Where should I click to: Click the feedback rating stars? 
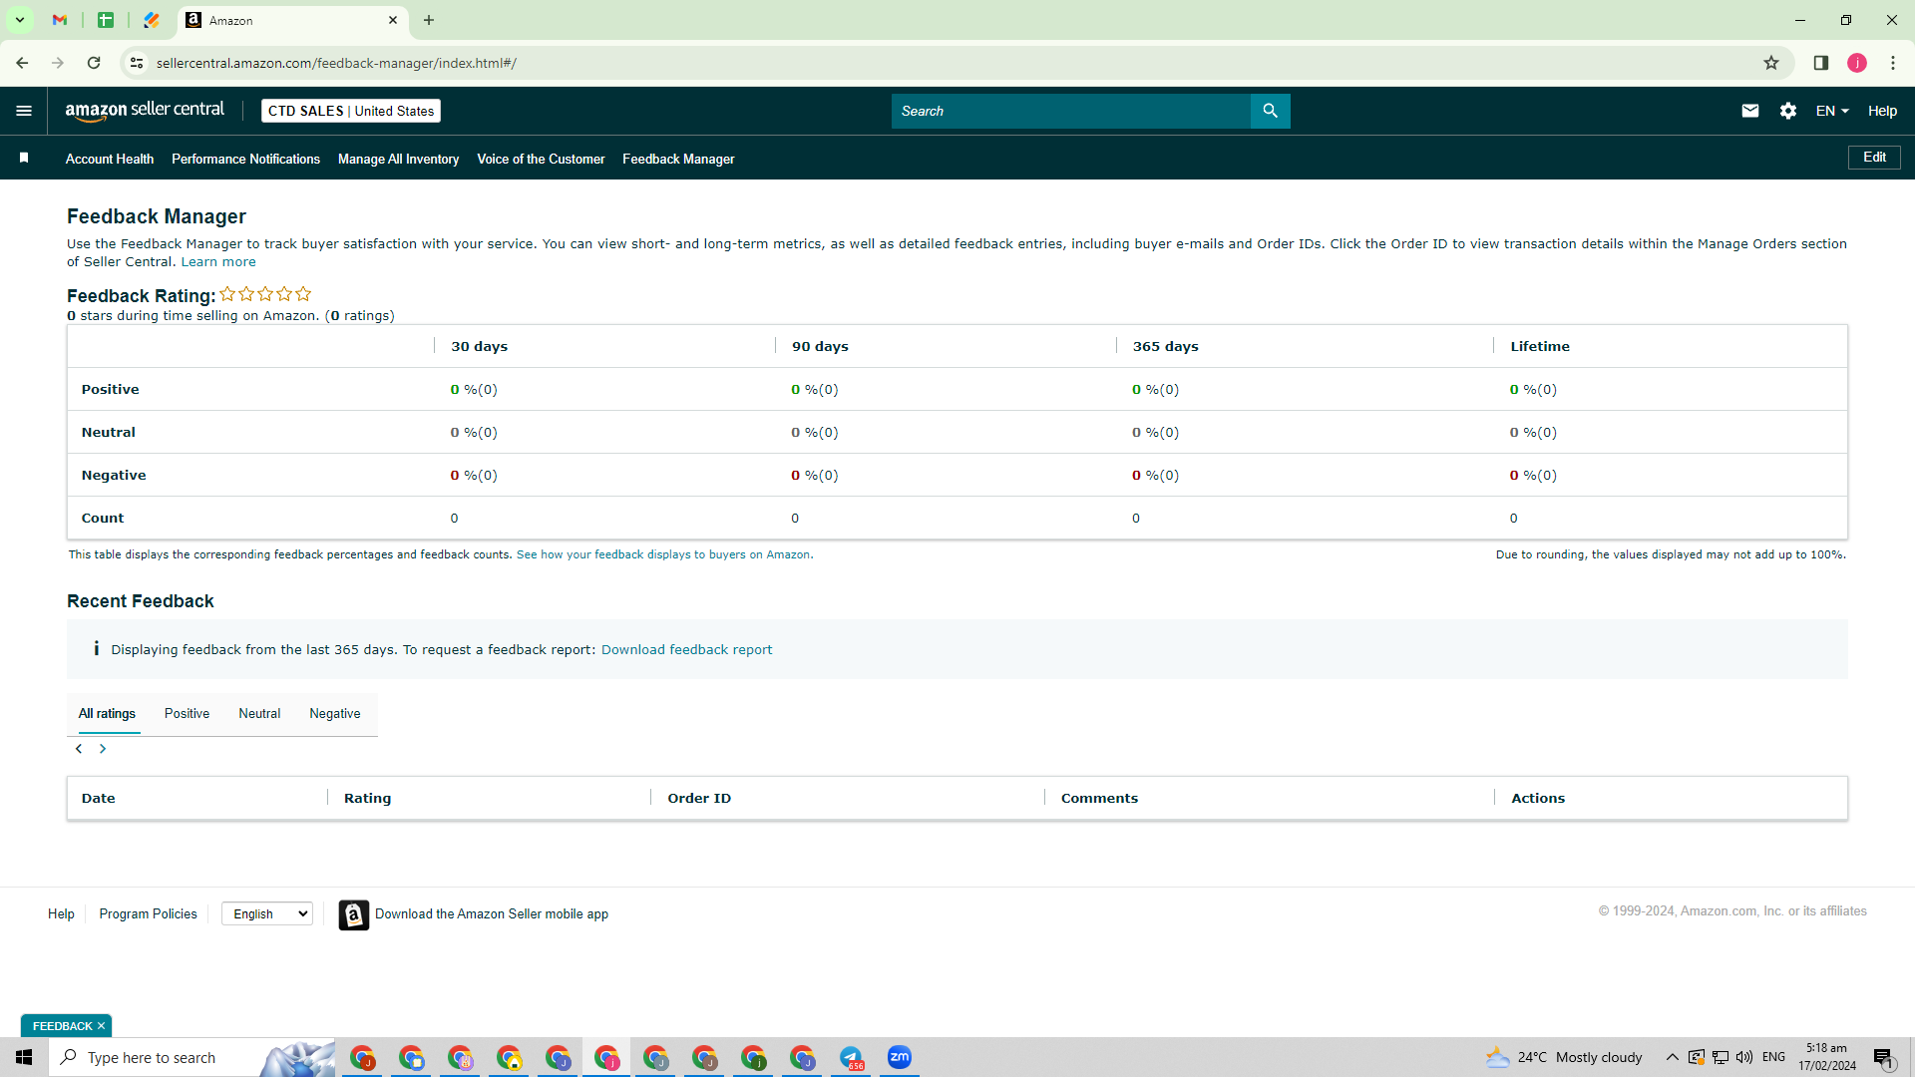[x=265, y=294]
